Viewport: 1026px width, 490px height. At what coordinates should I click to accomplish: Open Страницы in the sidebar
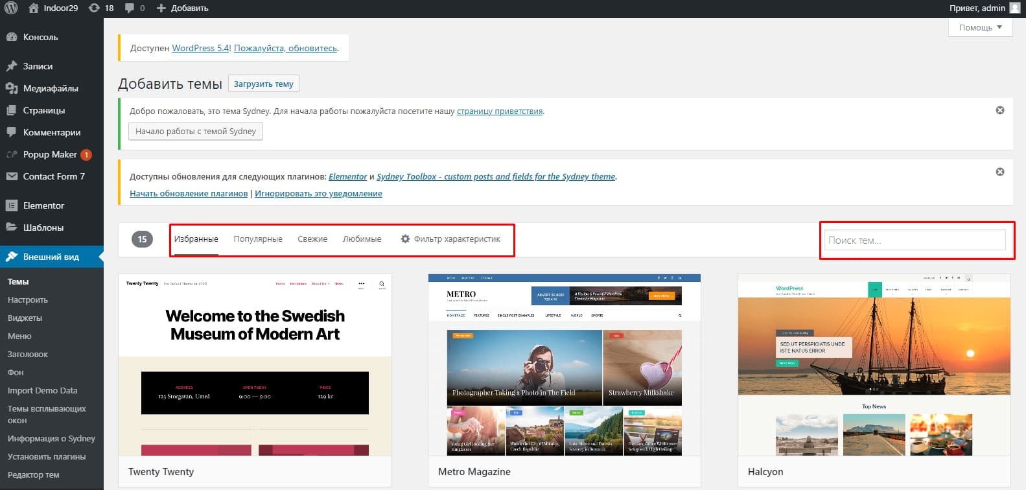pos(44,110)
